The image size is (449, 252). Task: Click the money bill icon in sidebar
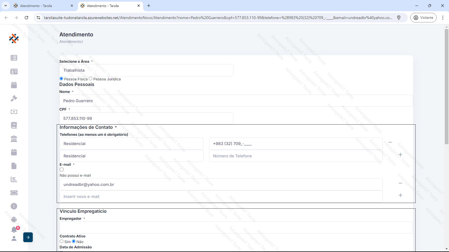(x=14, y=112)
